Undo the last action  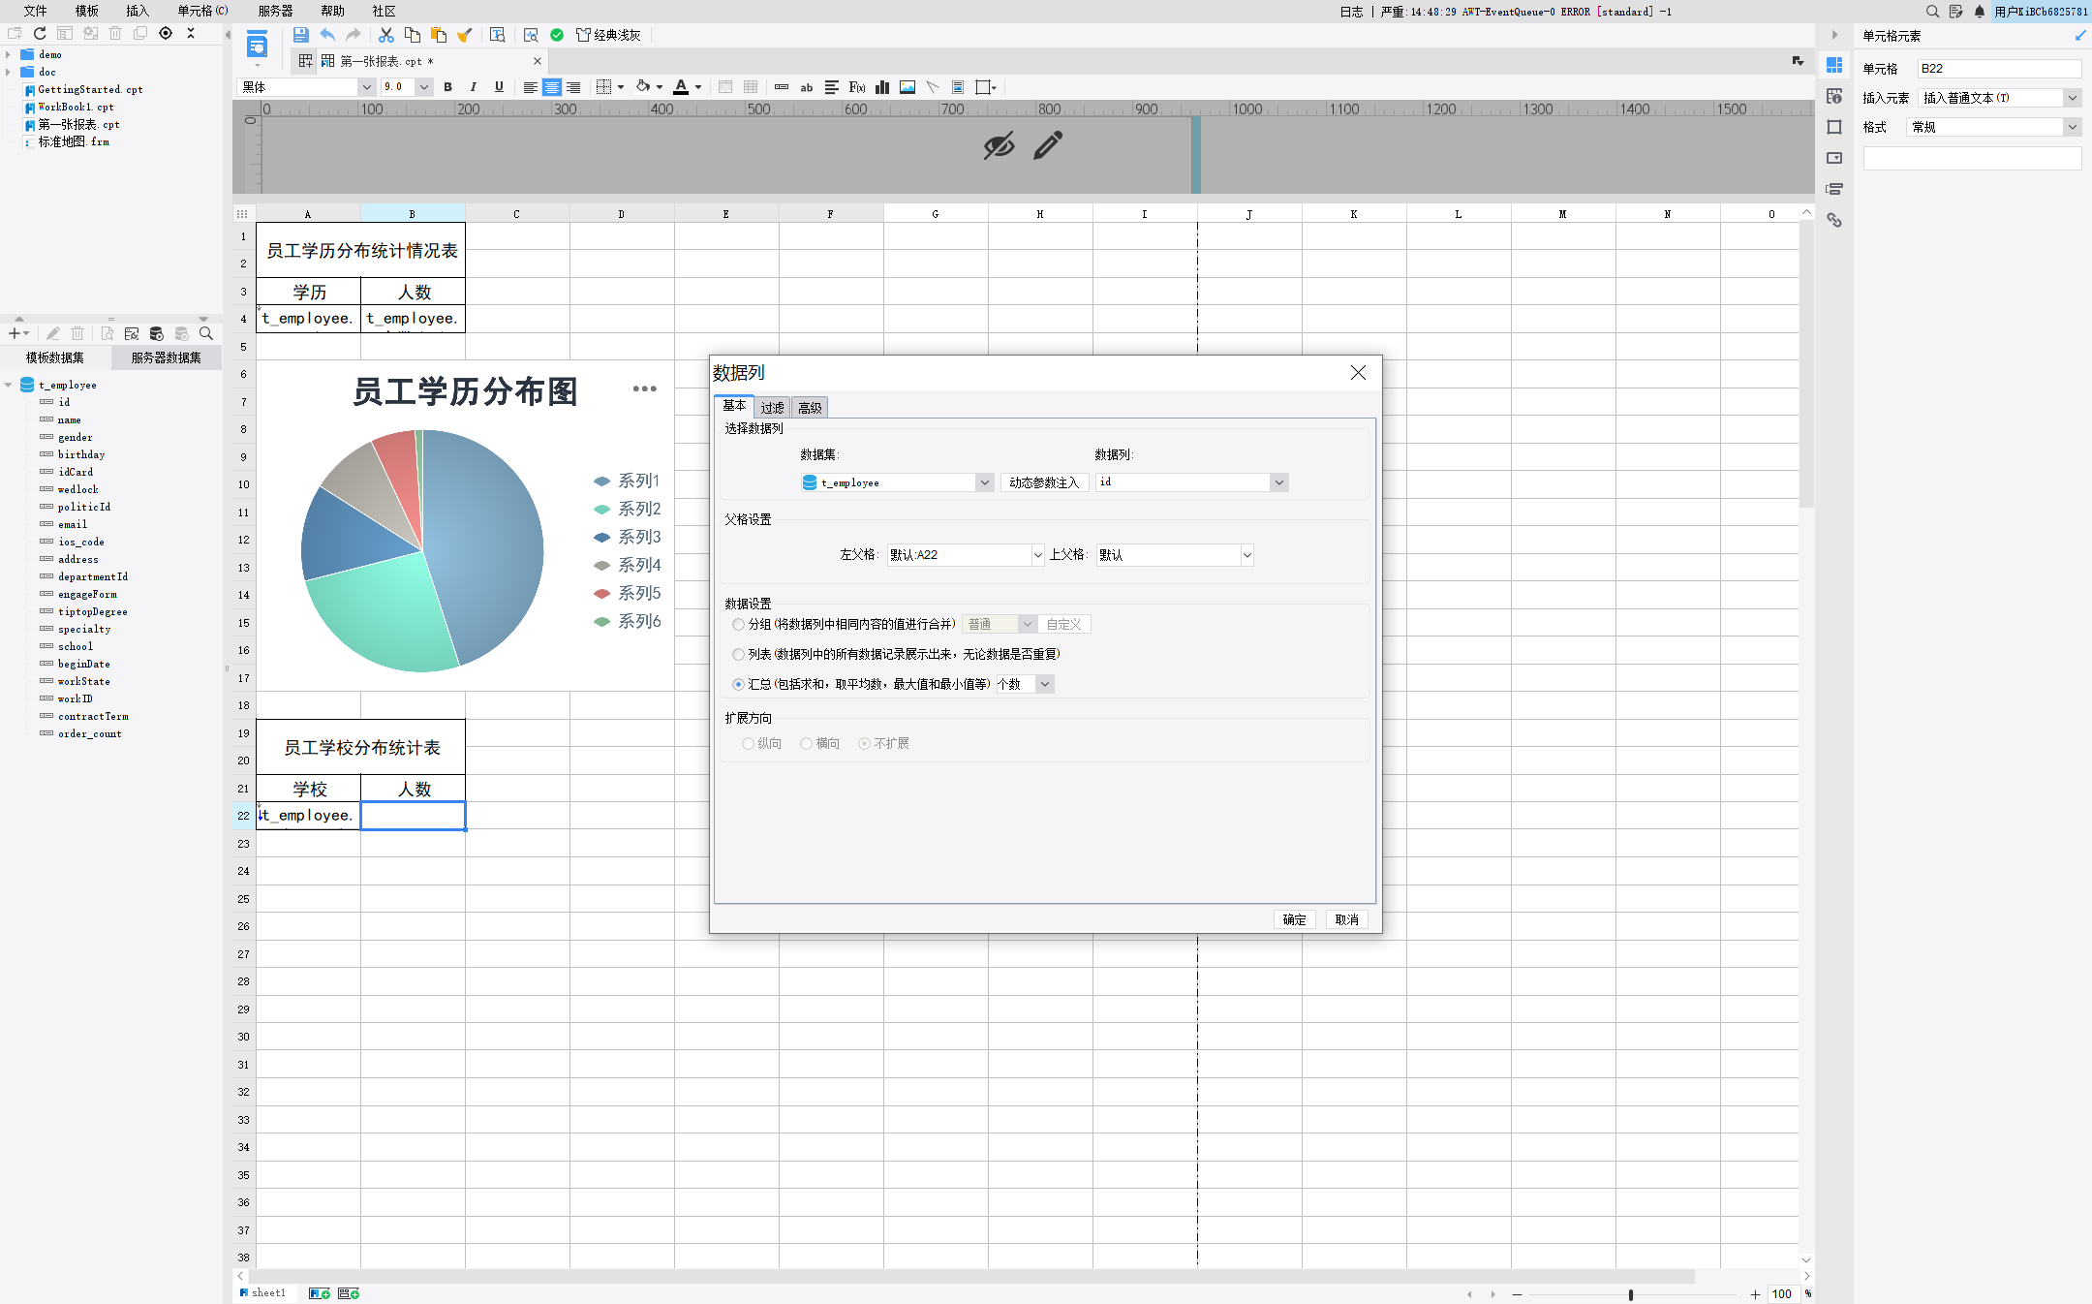pyautogui.click(x=327, y=35)
